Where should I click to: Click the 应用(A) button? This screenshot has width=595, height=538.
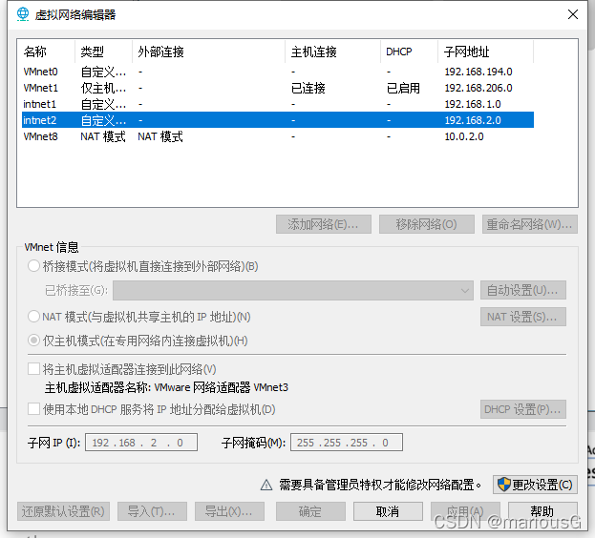click(x=465, y=511)
